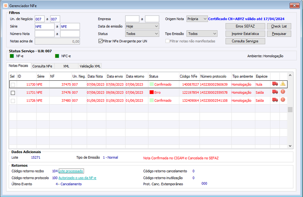
Task: Tick the selection box for note 11726
Action: pos(13,101)
